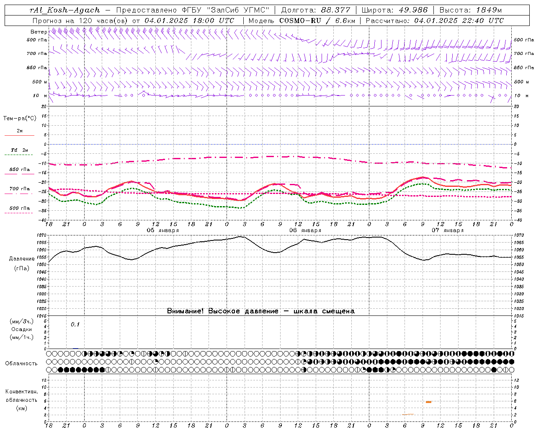
Task: Click the Ветер panel label
Action: click(x=39, y=32)
